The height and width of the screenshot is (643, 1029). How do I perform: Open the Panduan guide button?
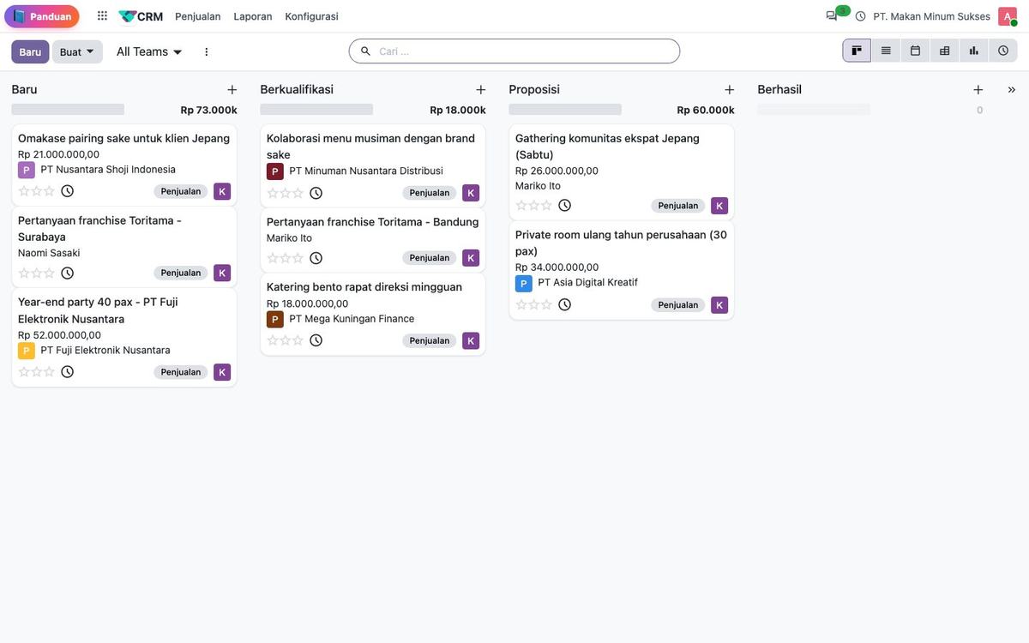click(x=42, y=16)
